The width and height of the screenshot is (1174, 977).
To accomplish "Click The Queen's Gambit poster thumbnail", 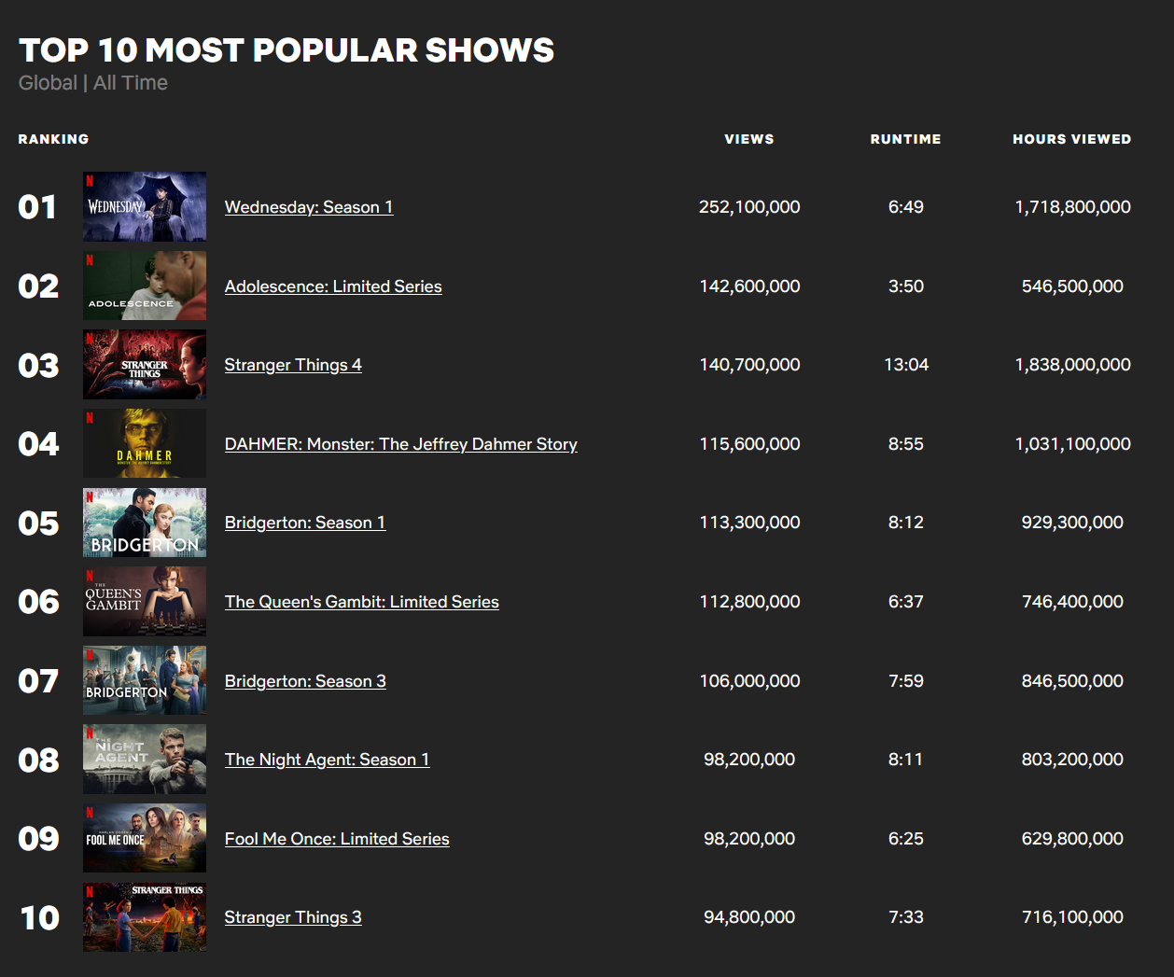I will pos(145,601).
